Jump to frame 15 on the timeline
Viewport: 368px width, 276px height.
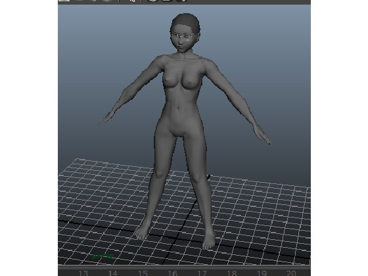point(143,273)
